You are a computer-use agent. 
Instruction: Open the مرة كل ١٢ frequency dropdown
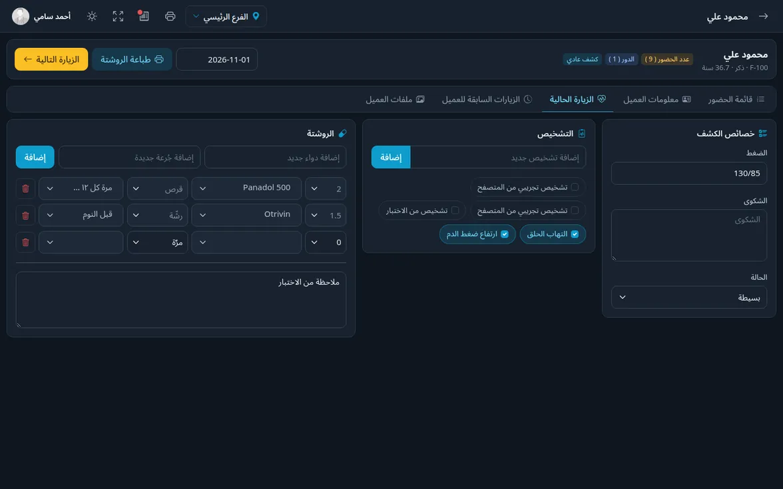[81, 188]
